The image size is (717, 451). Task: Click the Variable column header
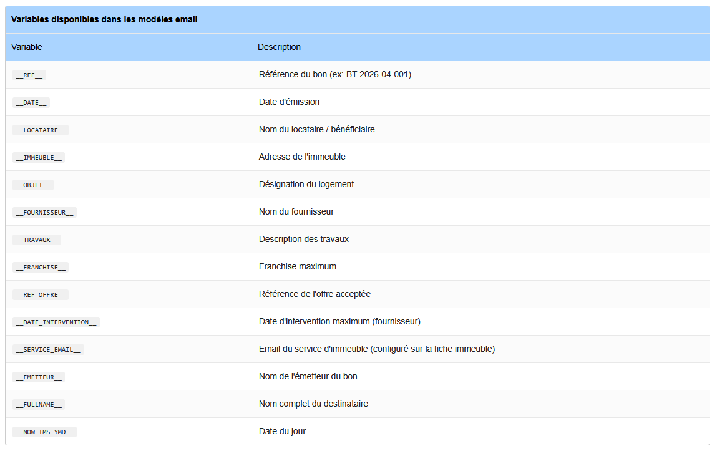coord(27,47)
